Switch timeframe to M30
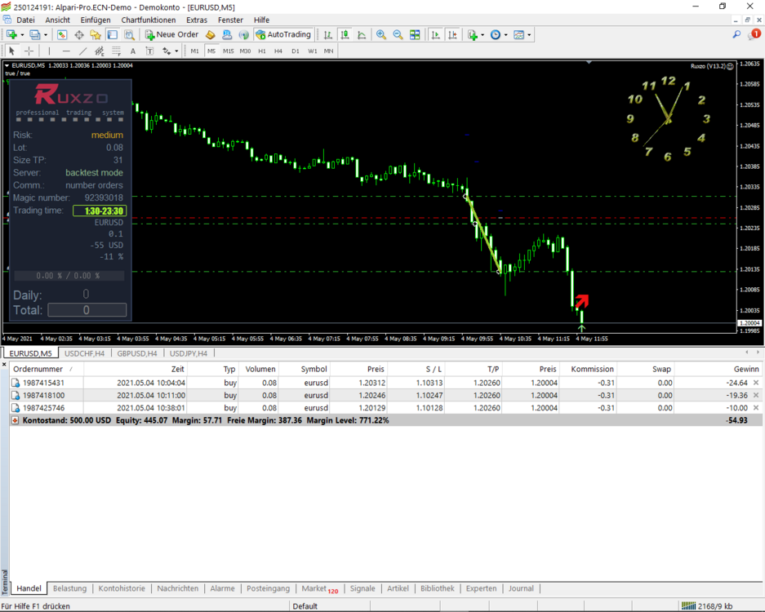Viewport: 765px width, 612px height. pyautogui.click(x=245, y=51)
